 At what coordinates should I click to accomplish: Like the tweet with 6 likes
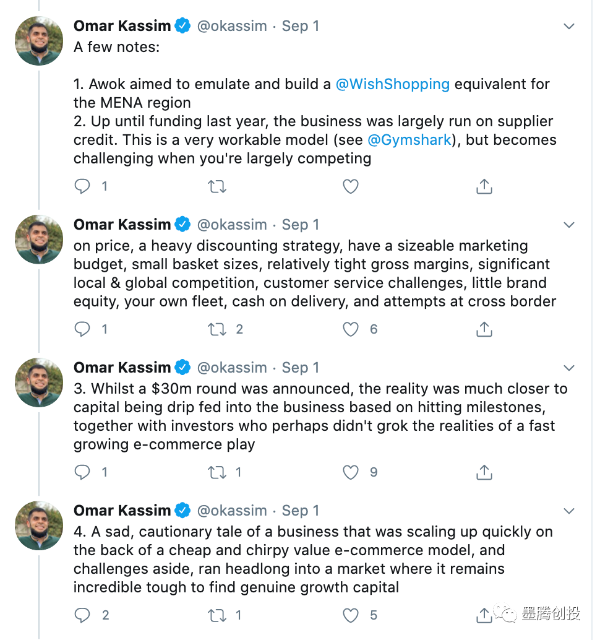(351, 329)
